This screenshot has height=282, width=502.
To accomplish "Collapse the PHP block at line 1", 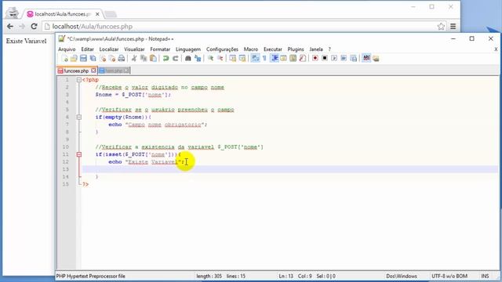I will [78, 80].
